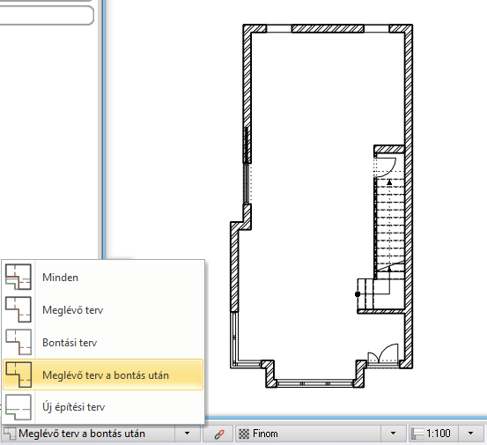
Task: Click the empty rounded input field at top left
Action: pyautogui.click(x=47, y=15)
